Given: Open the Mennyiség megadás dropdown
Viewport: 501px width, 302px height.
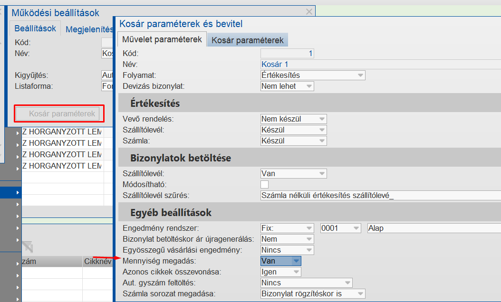Looking at the screenshot, I should (281, 261).
